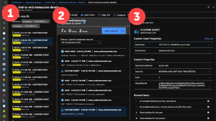Select the '0 Traces' count tab
The height and width of the screenshot is (121, 216).
click(x=73, y=31)
